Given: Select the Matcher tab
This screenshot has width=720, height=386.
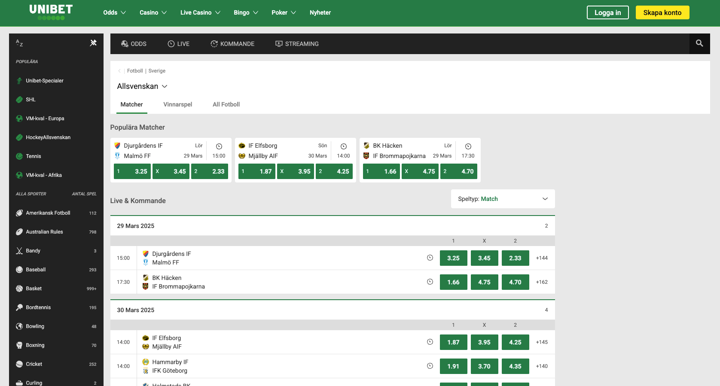Looking at the screenshot, I should [131, 104].
